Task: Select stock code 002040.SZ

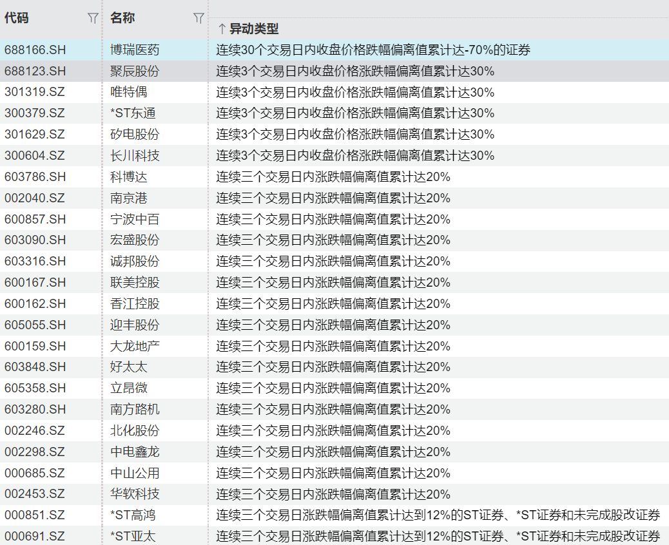Action: (35, 198)
